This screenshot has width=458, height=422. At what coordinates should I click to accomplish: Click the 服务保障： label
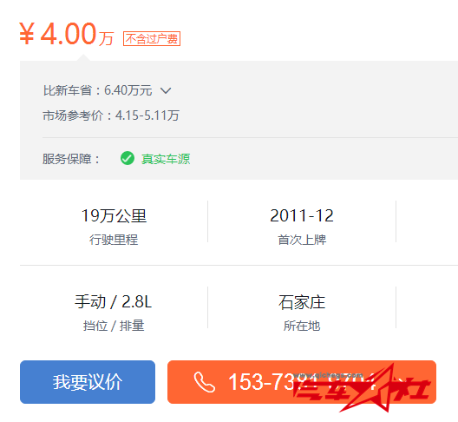[x=71, y=159]
